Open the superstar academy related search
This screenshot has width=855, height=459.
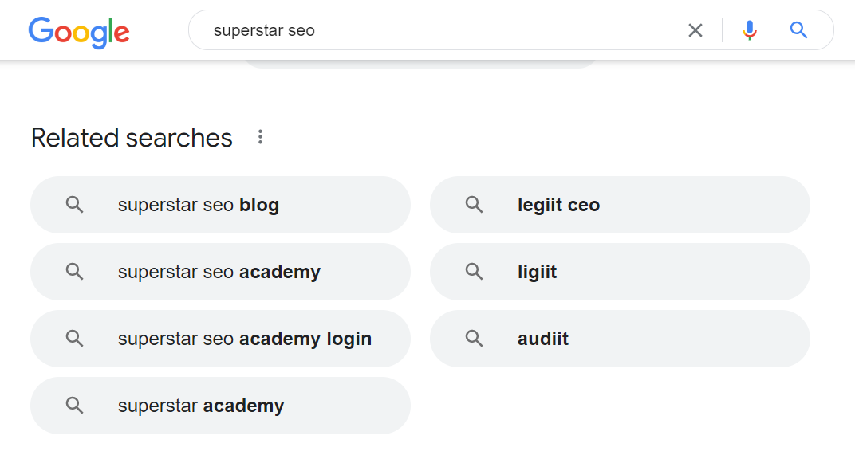220,406
